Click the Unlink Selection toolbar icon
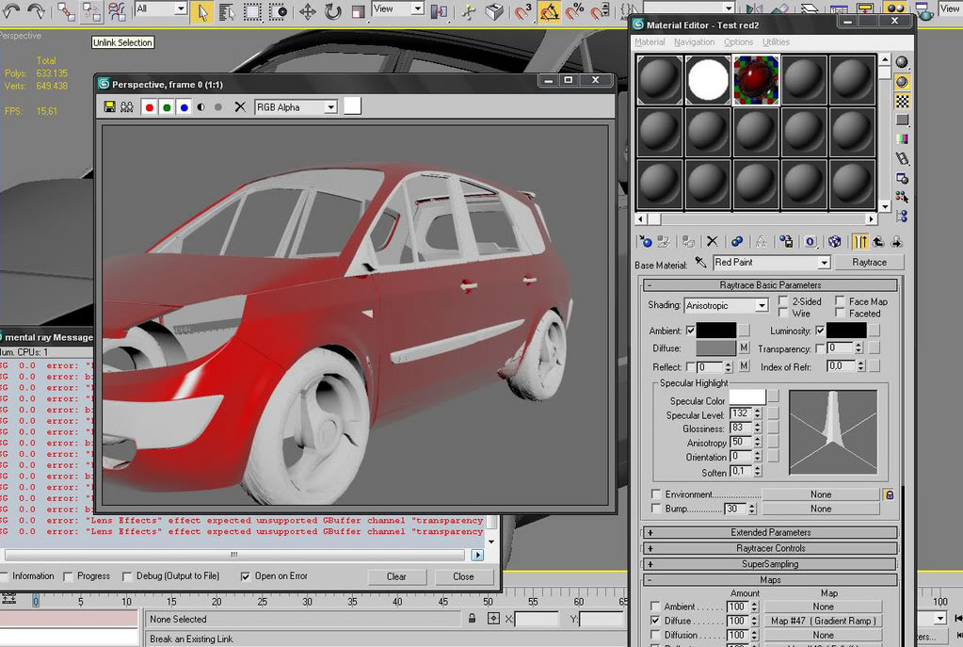963x647 pixels. coord(91,11)
